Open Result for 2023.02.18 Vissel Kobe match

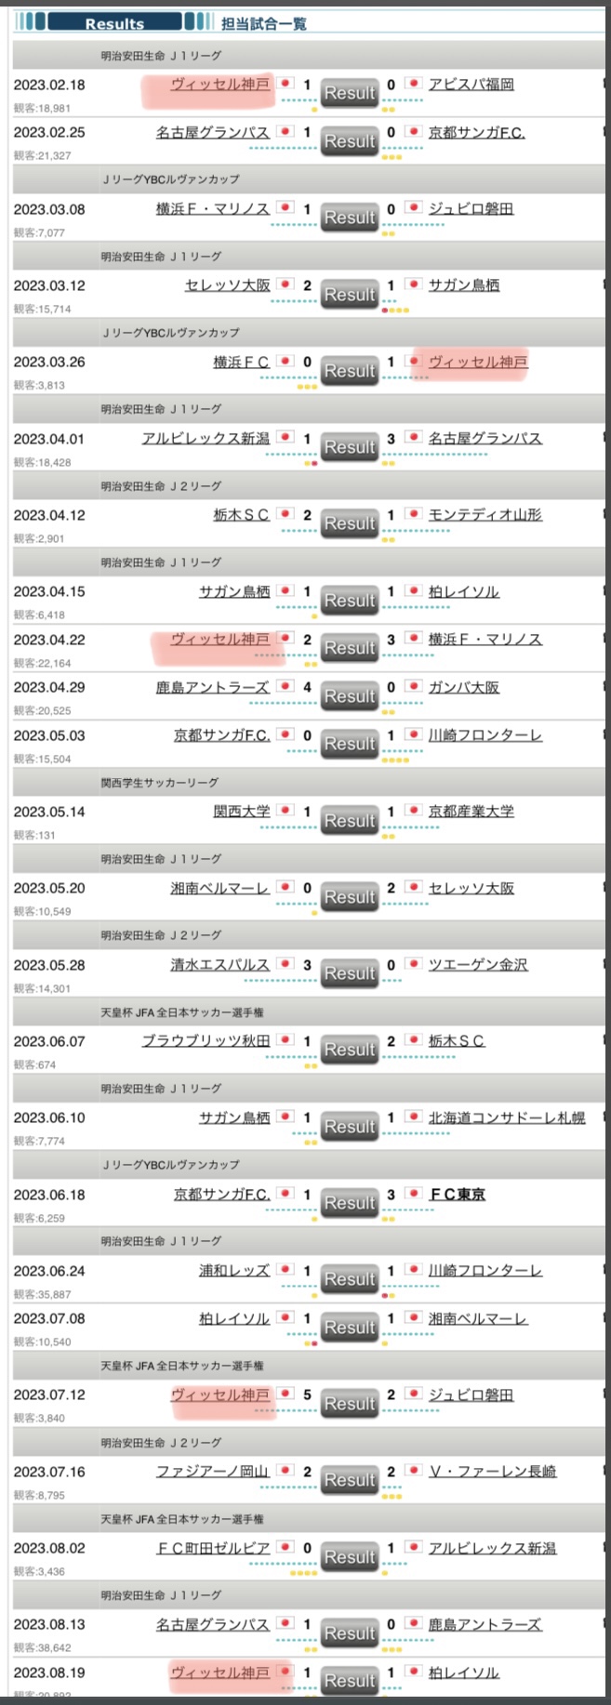click(x=350, y=93)
